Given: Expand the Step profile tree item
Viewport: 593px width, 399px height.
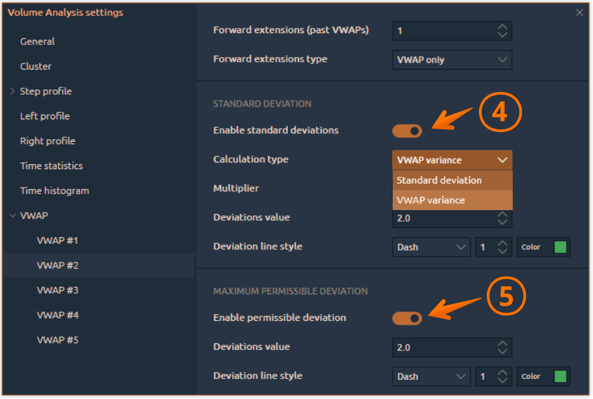Looking at the screenshot, I should (x=13, y=91).
